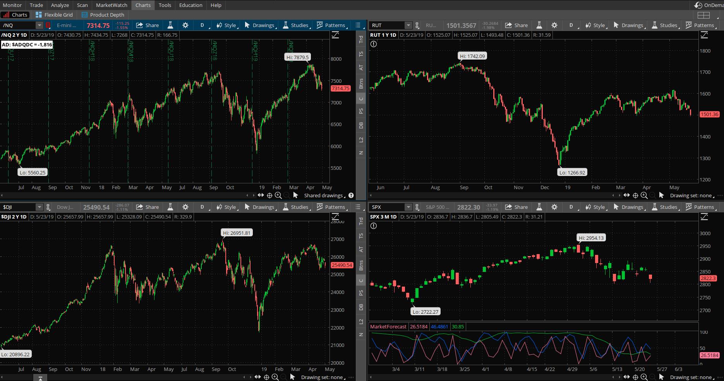Switch to the Flexible Grid sub-tab
The width and height of the screenshot is (724, 381).
point(54,15)
